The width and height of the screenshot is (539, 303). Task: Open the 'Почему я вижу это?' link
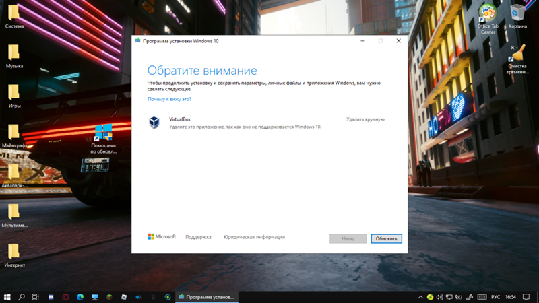169,99
